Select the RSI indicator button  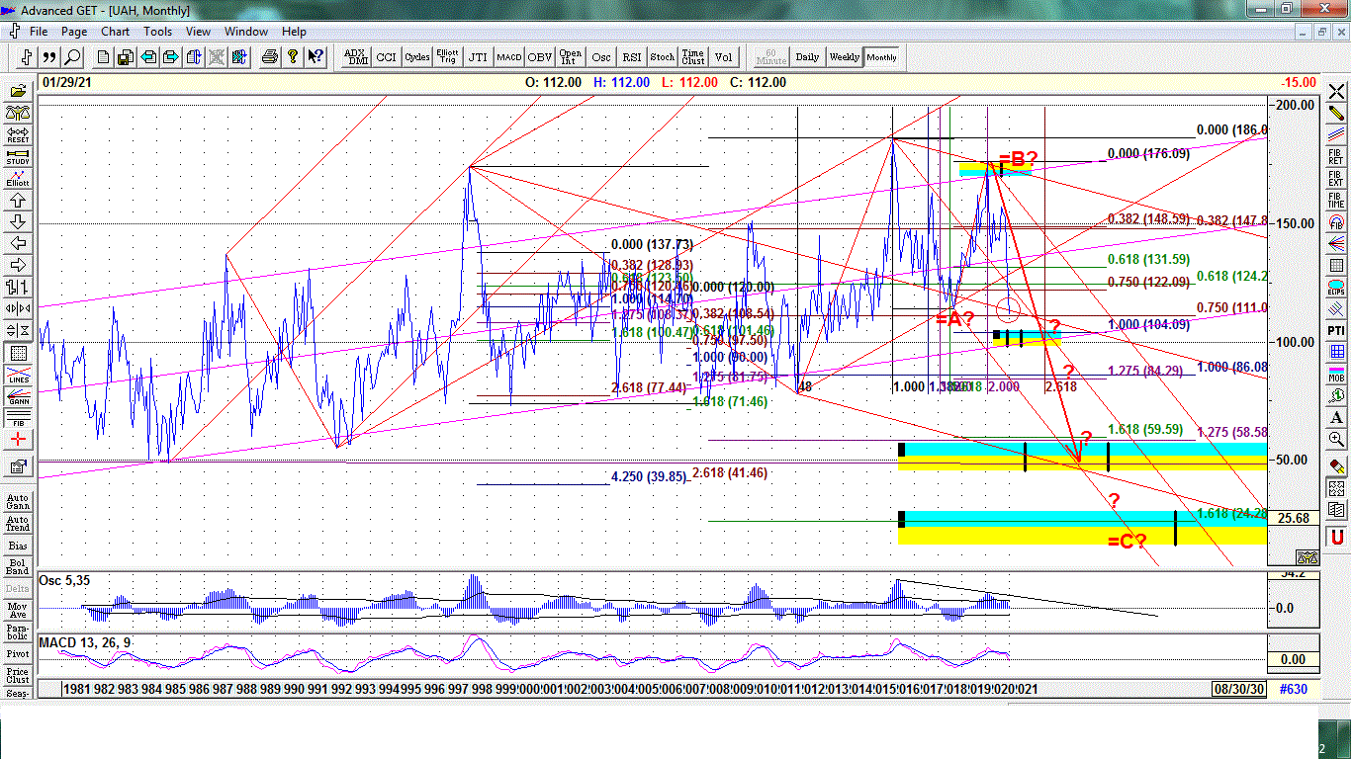tap(631, 56)
